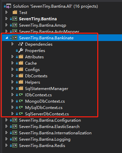
Task: Click the Properties wrench icon
Action: [x=21, y=51]
